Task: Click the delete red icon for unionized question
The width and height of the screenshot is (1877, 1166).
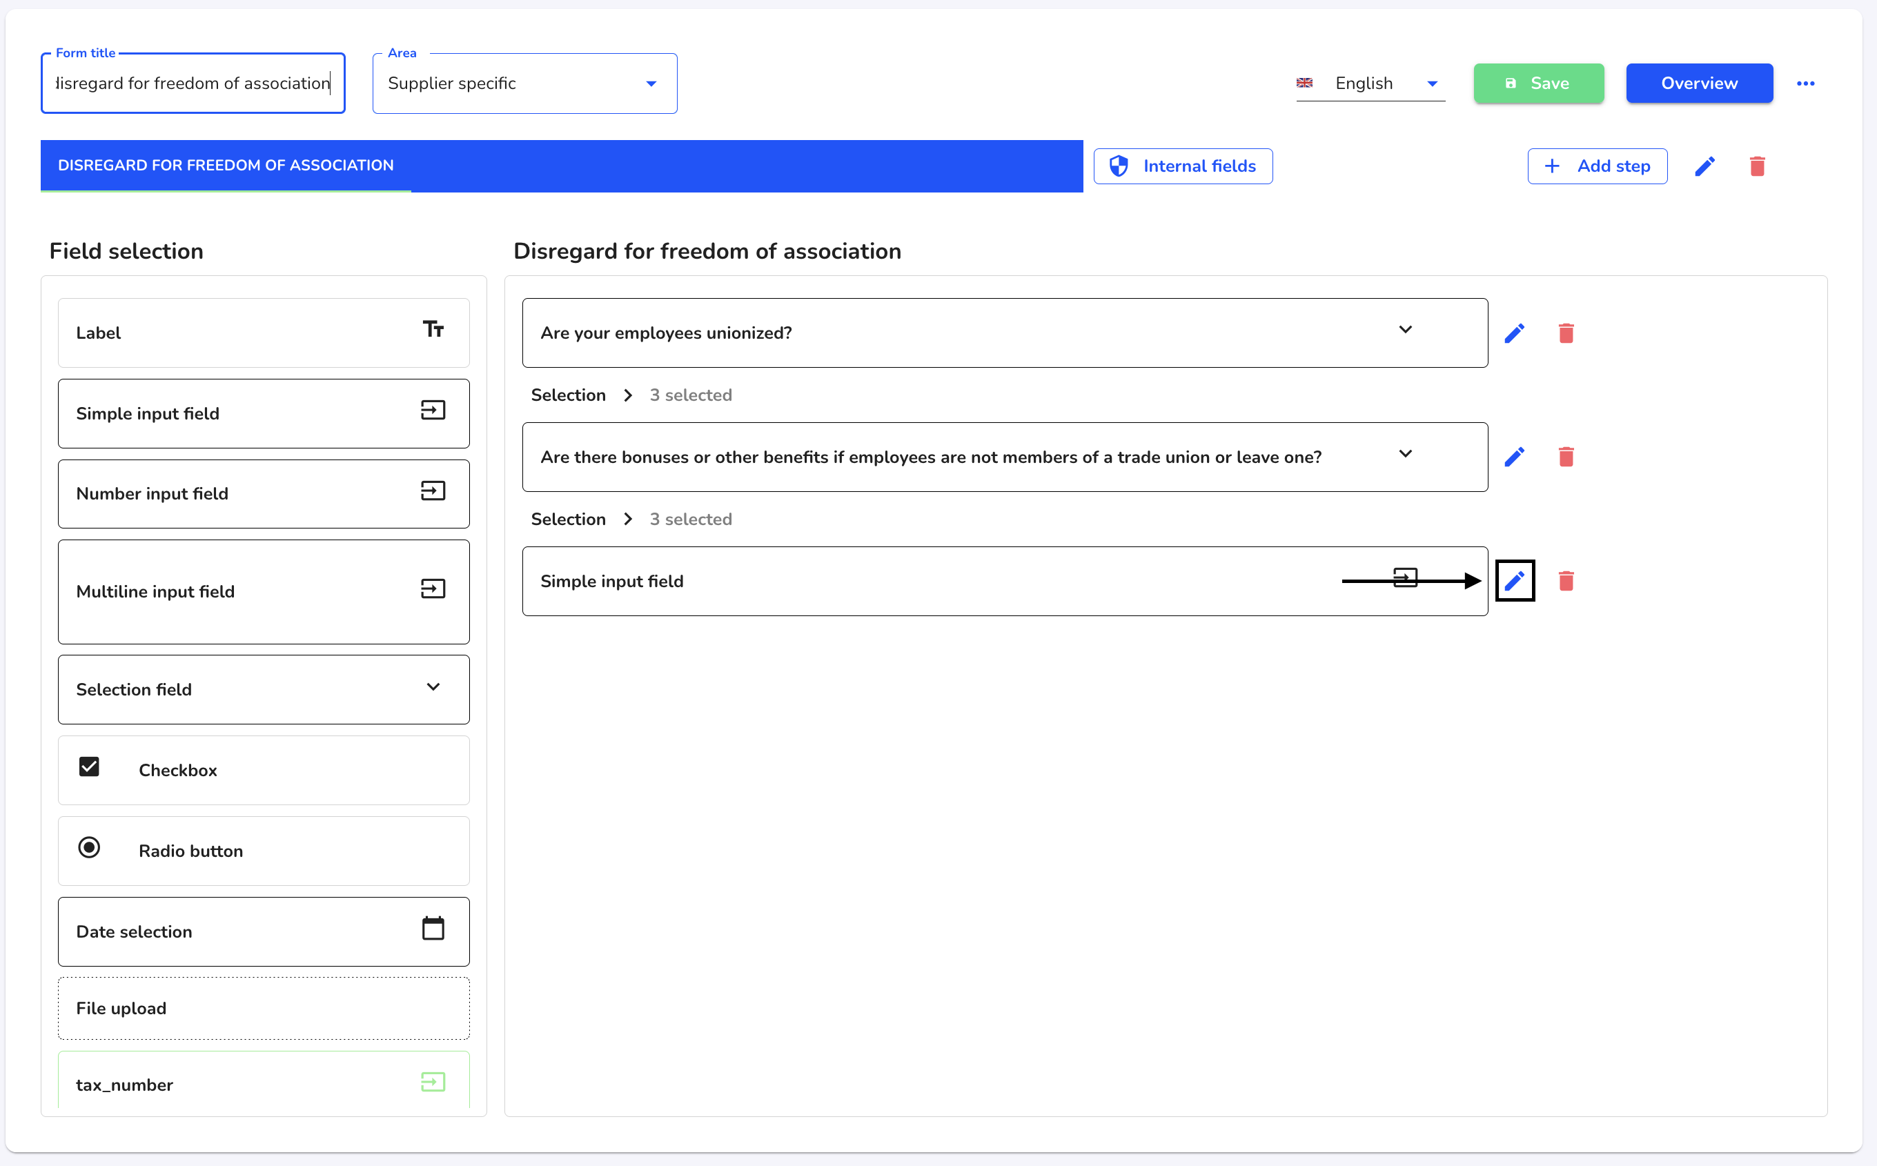Action: 1566,333
